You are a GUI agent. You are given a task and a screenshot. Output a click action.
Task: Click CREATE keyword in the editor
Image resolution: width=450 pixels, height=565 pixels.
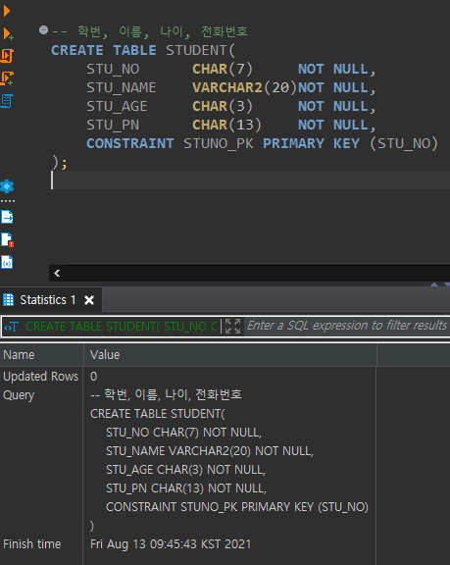point(77,50)
